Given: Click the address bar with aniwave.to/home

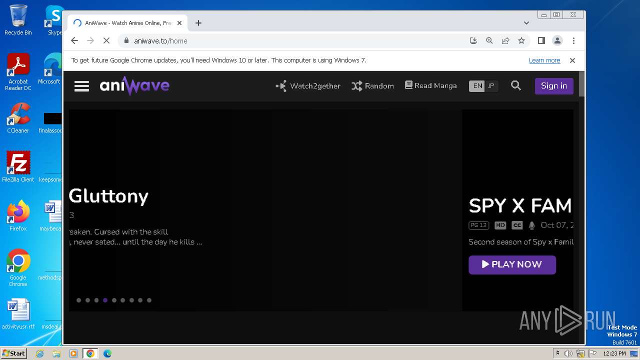Looking at the screenshot, I should [x=295, y=41].
